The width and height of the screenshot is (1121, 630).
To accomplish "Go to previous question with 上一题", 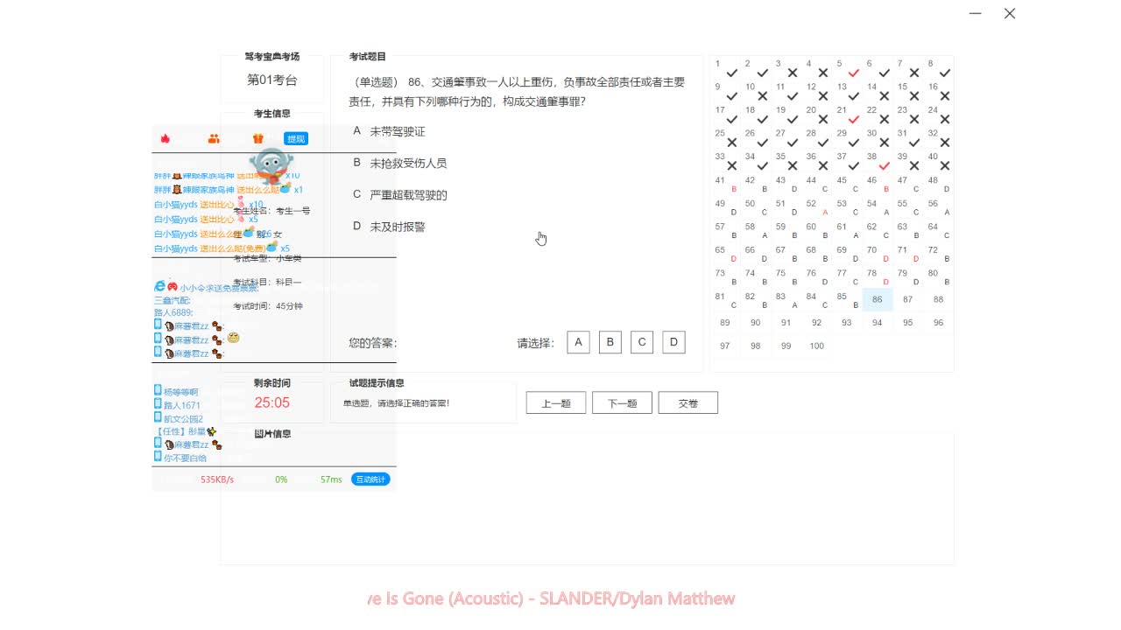I will (x=556, y=402).
